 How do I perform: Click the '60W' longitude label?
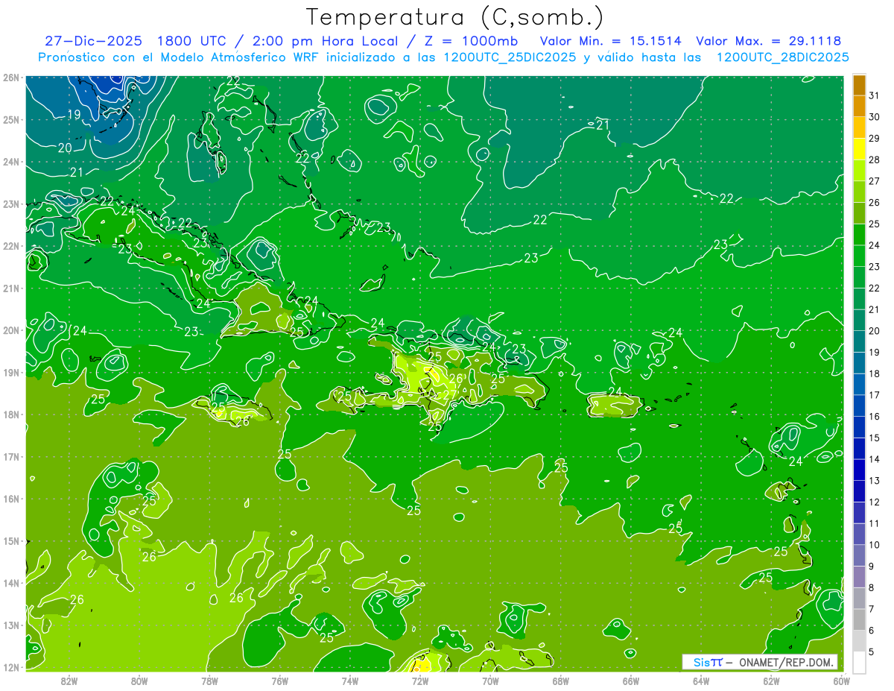coord(841,681)
